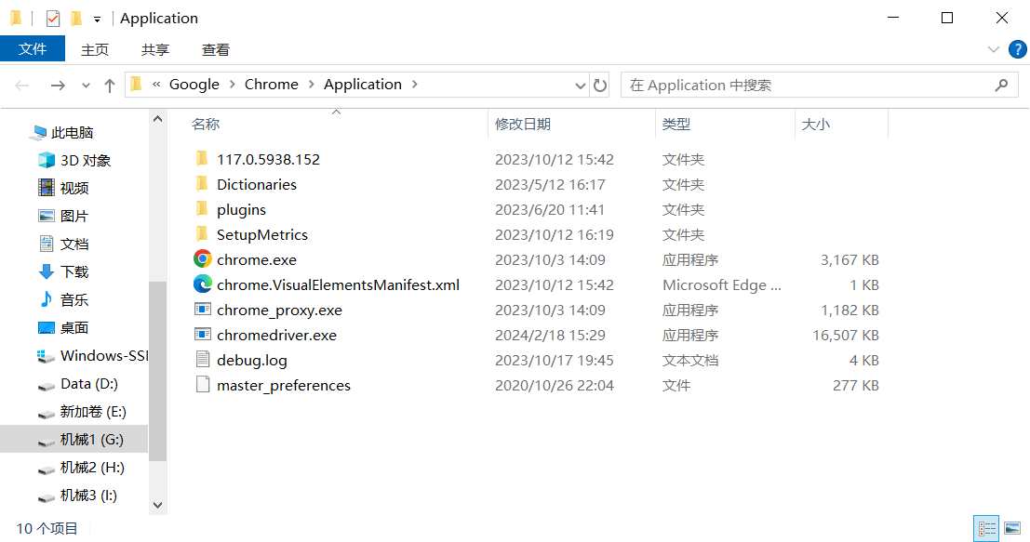Screen dimensions: 1030x542
Task: Click the 此电脑 computer icon
Action: click(38, 133)
